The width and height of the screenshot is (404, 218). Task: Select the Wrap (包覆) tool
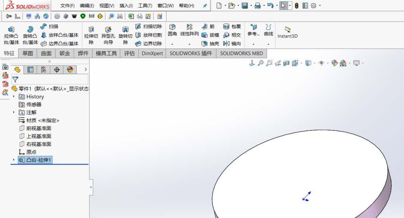click(x=232, y=26)
